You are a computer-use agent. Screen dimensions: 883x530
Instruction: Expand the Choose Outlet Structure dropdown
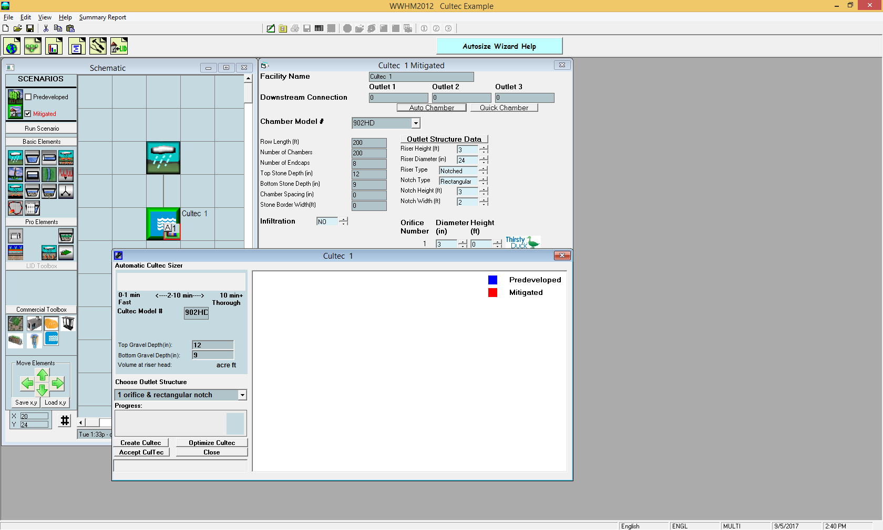(242, 395)
